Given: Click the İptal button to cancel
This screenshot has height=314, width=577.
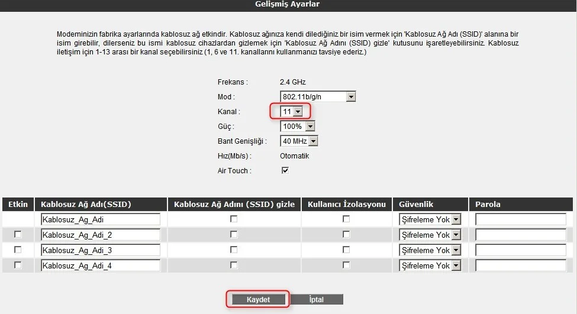Looking at the screenshot, I should coord(317,300).
